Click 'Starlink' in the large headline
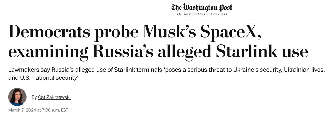Image resolution: width=336 pixels, height=121 pixels. click(246, 51)
